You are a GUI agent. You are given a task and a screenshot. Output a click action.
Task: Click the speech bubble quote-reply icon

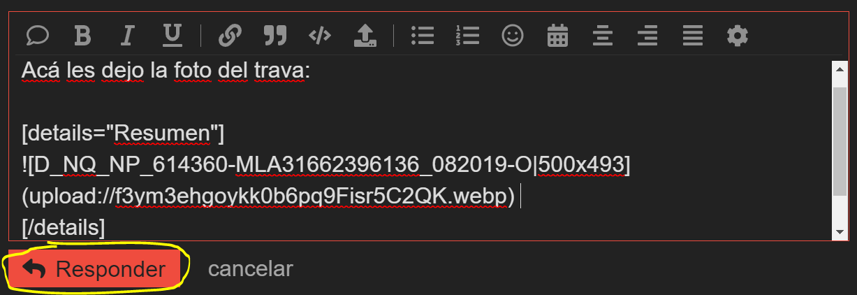click(37, 35)
